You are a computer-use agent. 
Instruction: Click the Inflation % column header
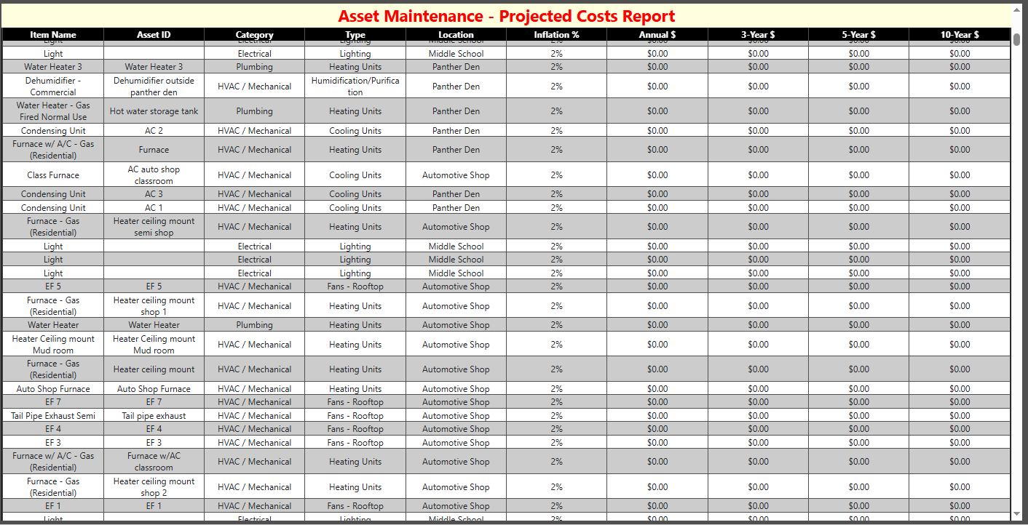coord(556,34)
